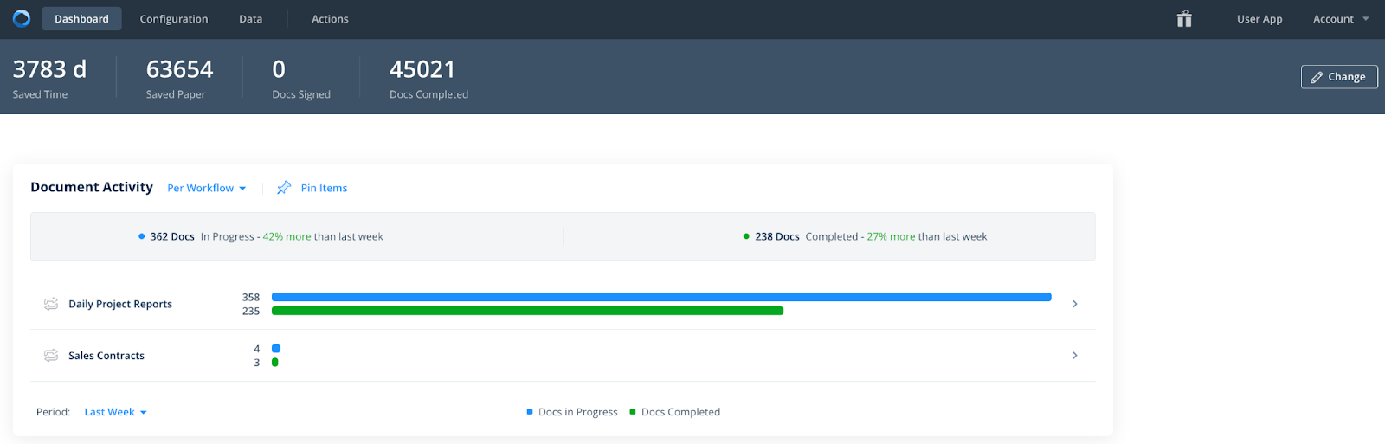
Task: Expand Daily Project Reports row chevron
Action: pos(1075,304)
